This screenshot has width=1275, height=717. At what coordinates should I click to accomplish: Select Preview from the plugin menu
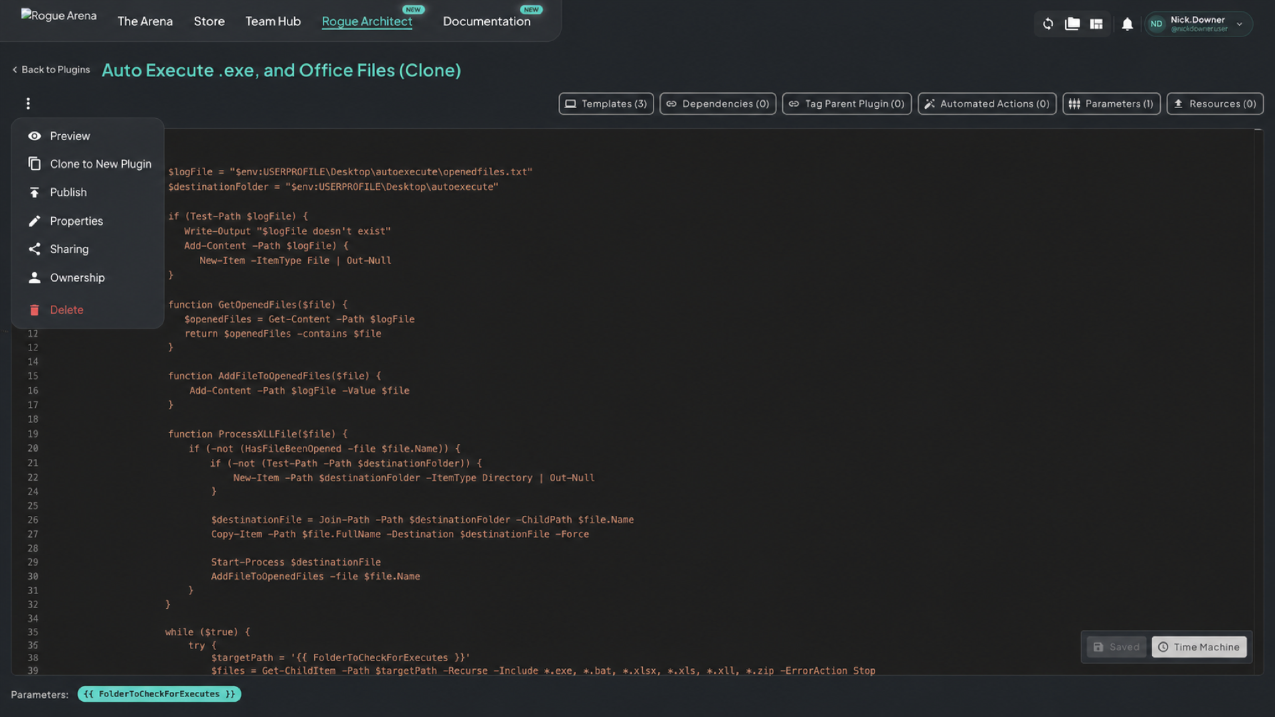pyautogui.click(x=88, y=136)
